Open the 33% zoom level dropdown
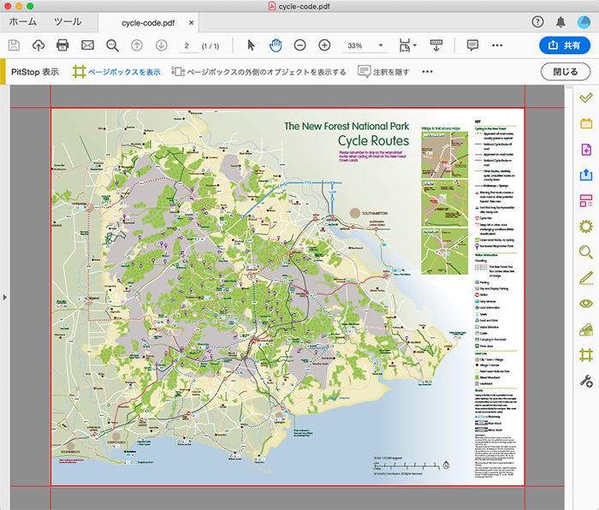This screenshot has height=510, width=599. 365,46
